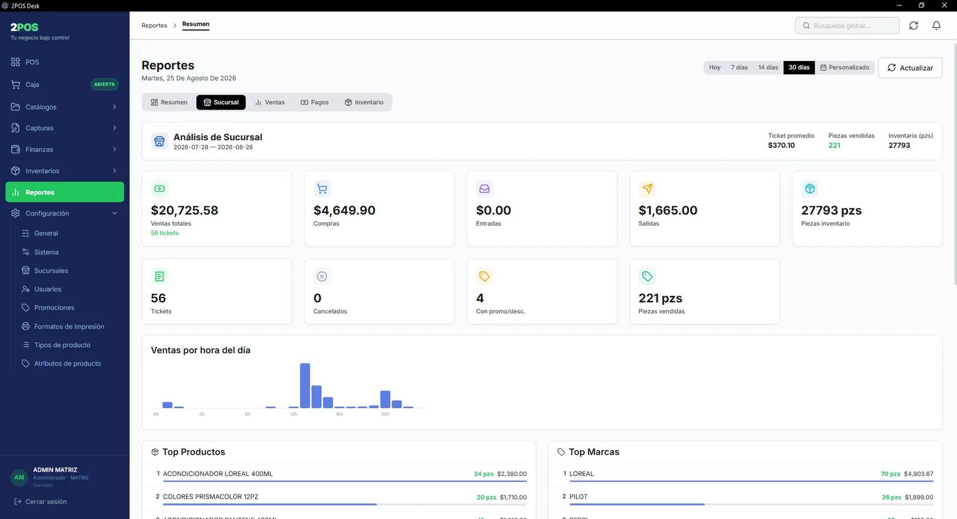Click the ABIERTA status badge
The image size is (957, 519).
point(104,84)
